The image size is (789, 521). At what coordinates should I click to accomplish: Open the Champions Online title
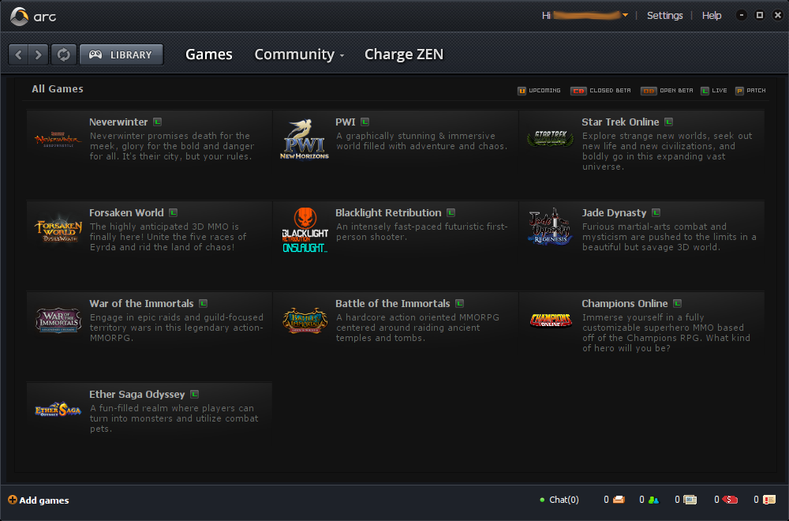(x=624, y=304)
